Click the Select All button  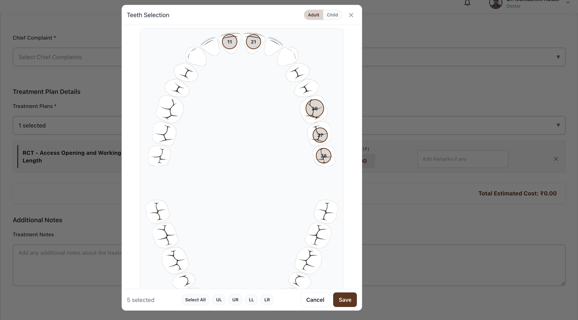pyautogui.click(x=195, y=300)
